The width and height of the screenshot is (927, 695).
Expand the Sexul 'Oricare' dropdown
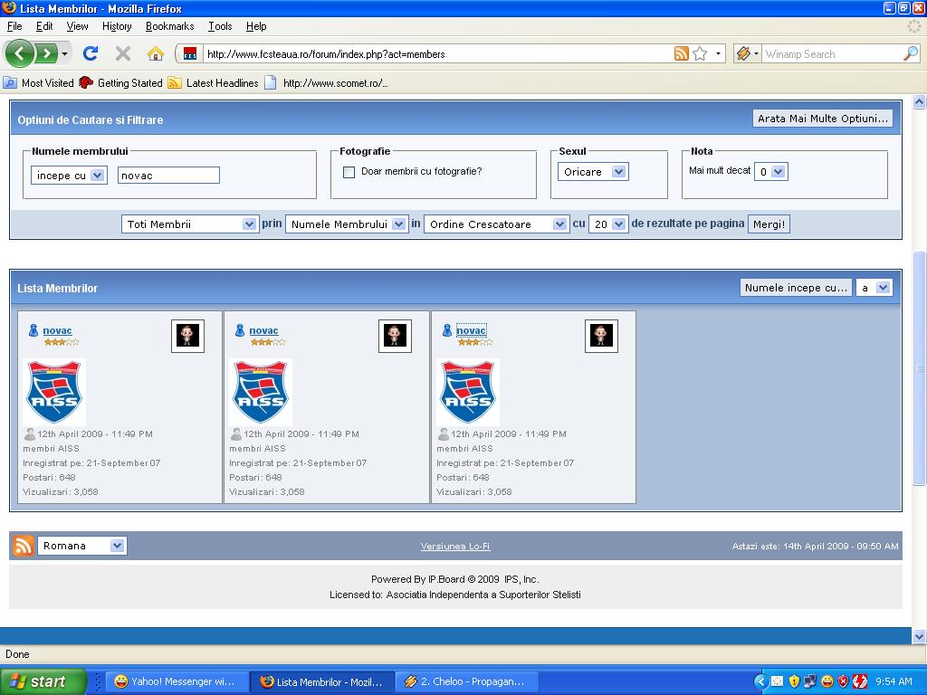point(593,172)
